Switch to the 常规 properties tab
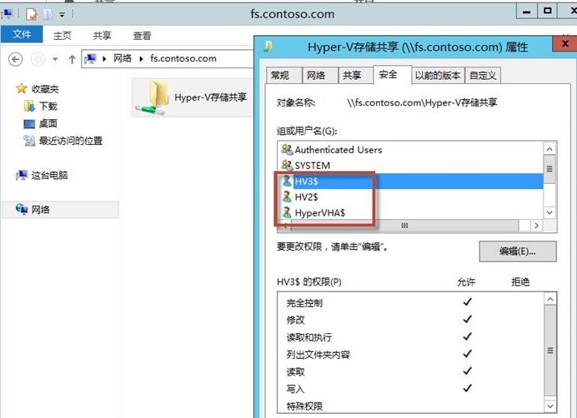Screen dimensions: 577x418 click(x=283, y=76)
